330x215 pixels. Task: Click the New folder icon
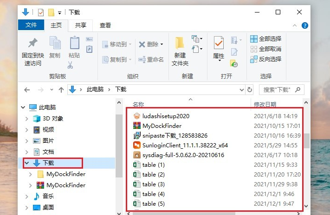[180, 44]
